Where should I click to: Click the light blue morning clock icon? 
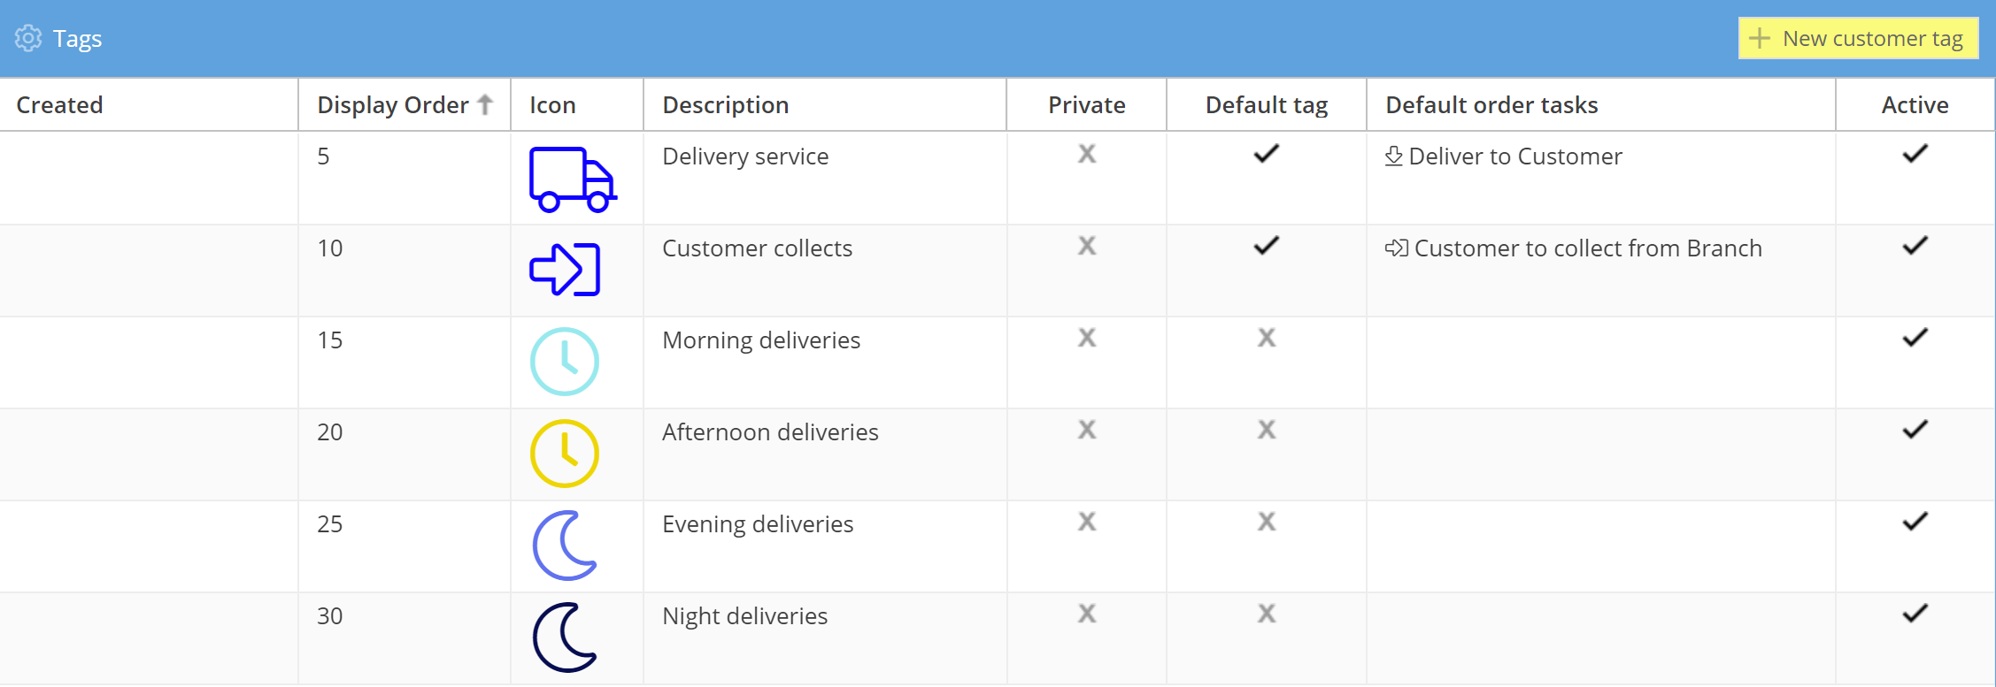point(565,362)
